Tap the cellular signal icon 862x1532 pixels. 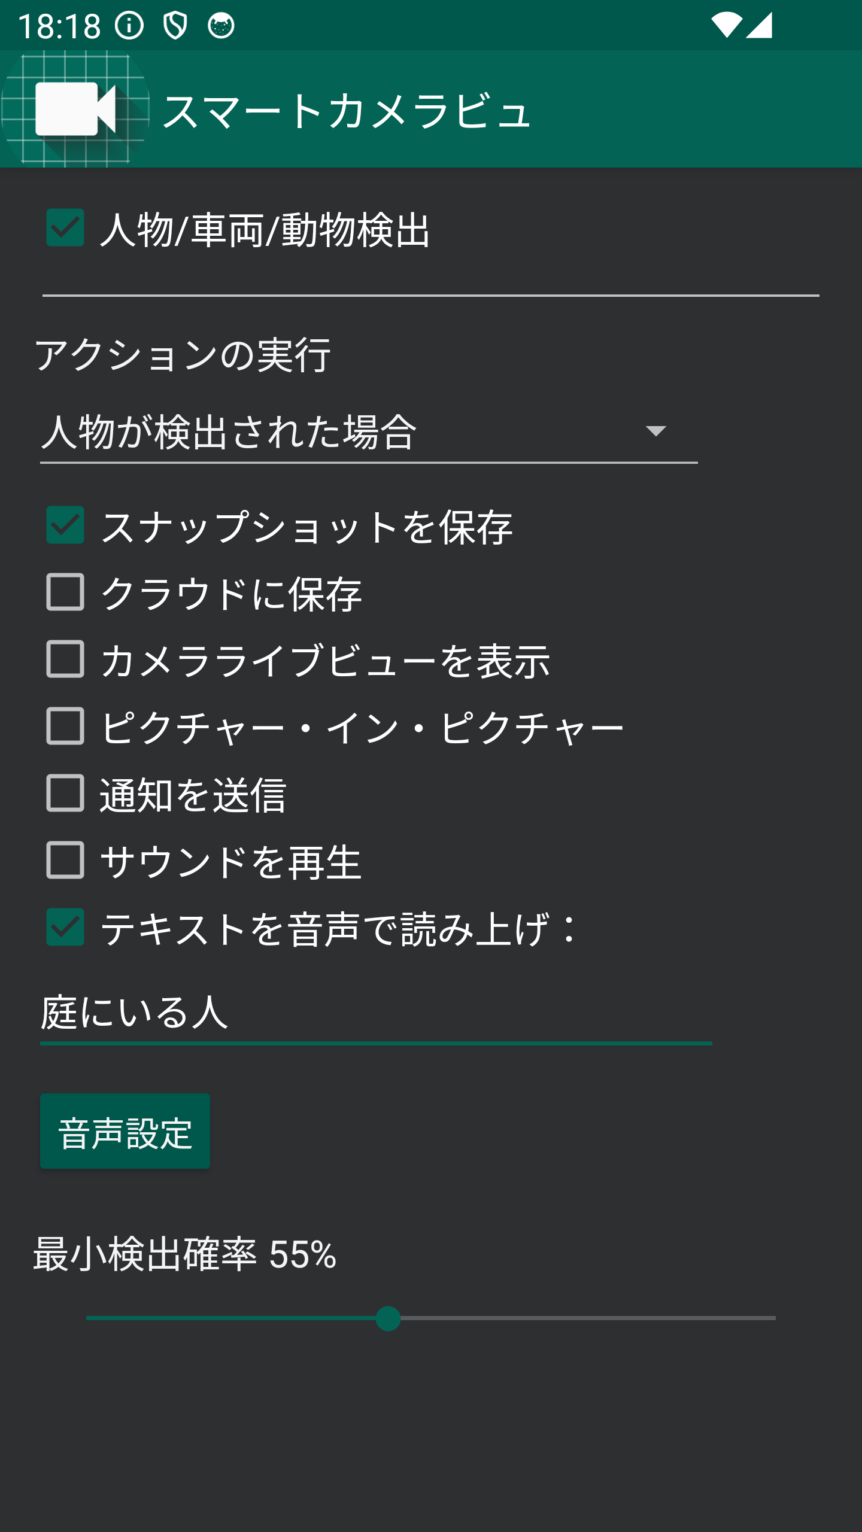(759, 26)
